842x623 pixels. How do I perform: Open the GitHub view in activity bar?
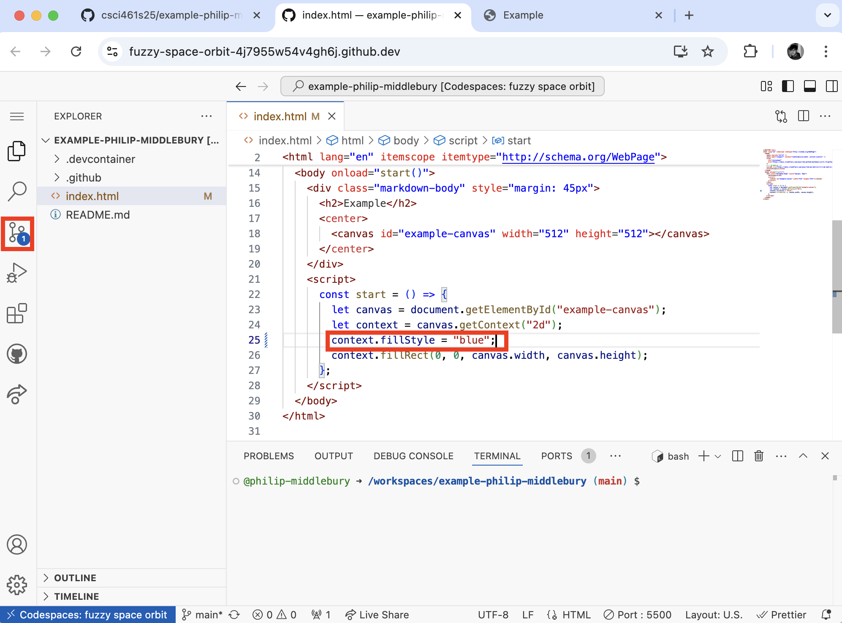coord(17,354)
